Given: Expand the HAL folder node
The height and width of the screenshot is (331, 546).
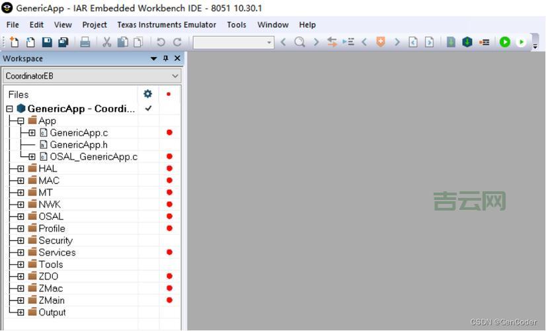Looking at the screenshot, I should (20, 169).
